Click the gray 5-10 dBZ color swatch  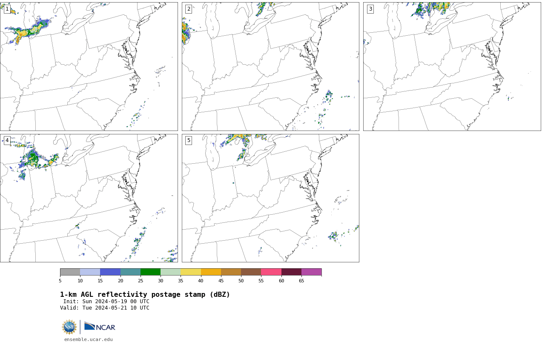70,272
